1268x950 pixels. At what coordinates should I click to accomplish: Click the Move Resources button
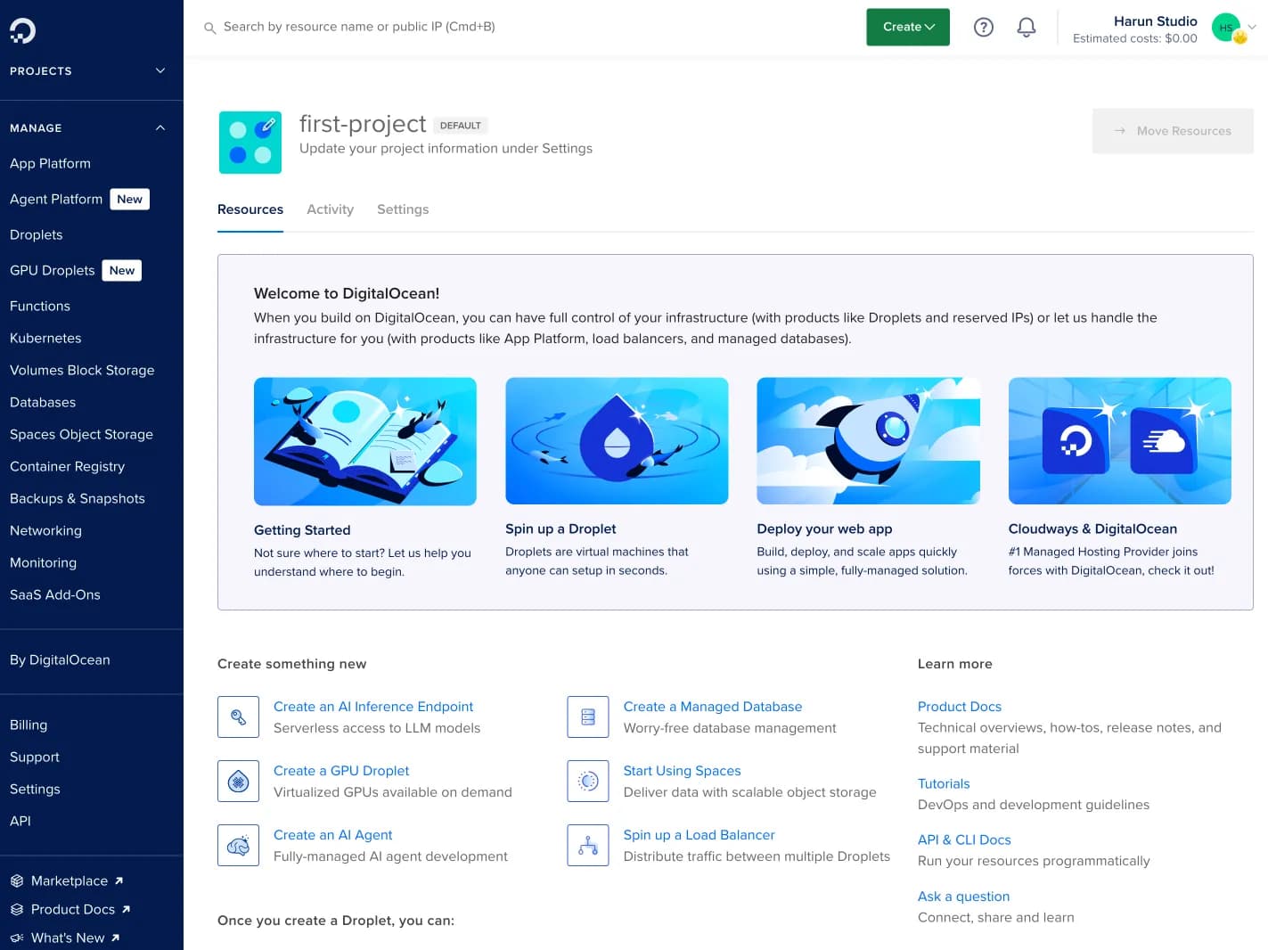point(1173,131)
